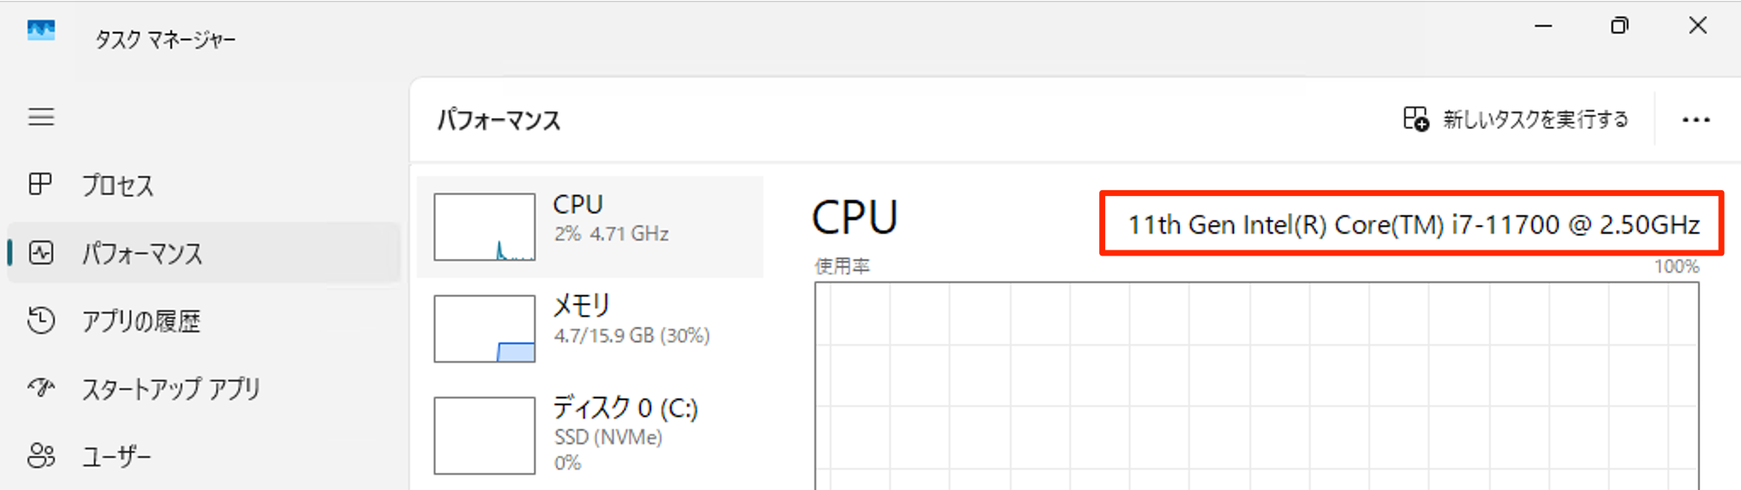Expand the more options (...) dropdown
The height and width of the screenshot is (490, 1741).
[1694, 119]
